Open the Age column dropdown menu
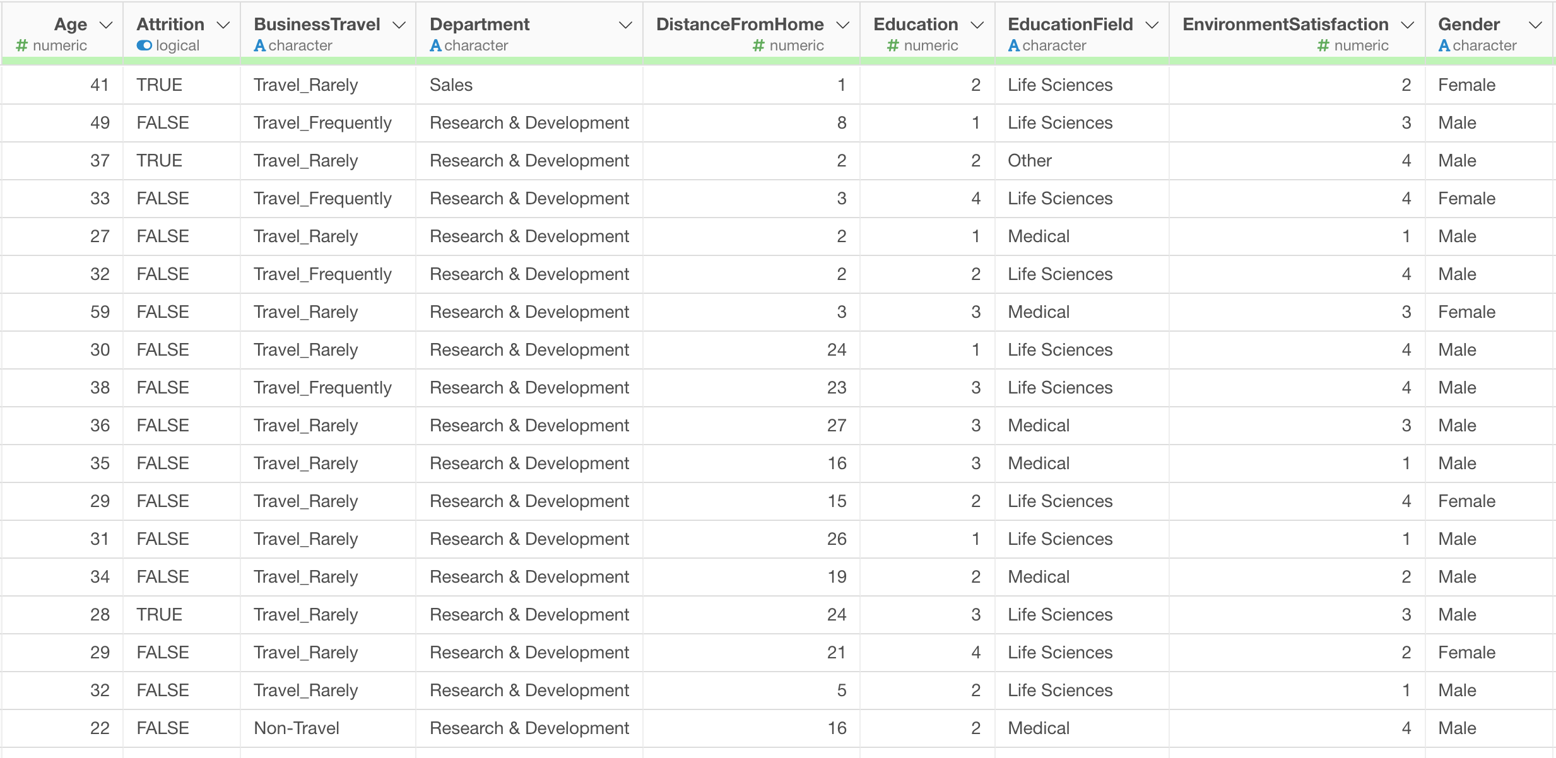1556x758 pixels. [x=107, y=25]
